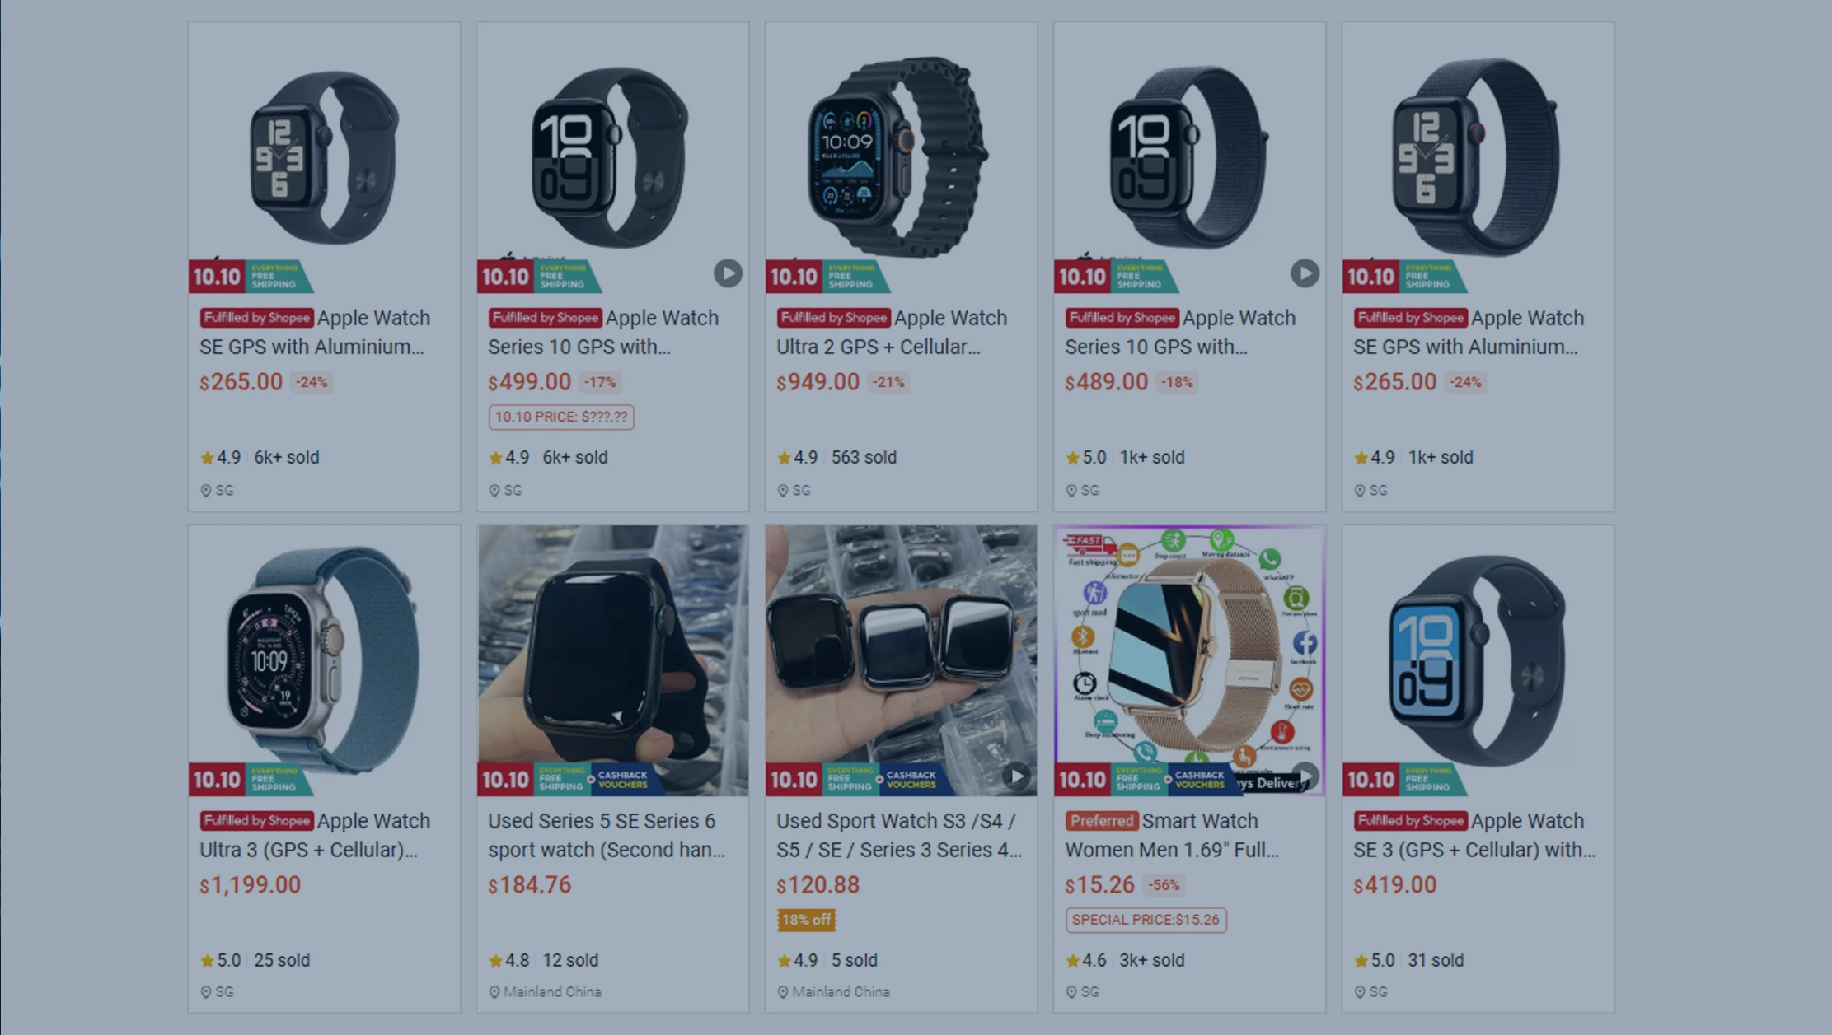The image size is (1832, 1035).
Task: Click the Cashback Vouchers badge on the Used Series 5 listing
Action: [x=622, y=780]
